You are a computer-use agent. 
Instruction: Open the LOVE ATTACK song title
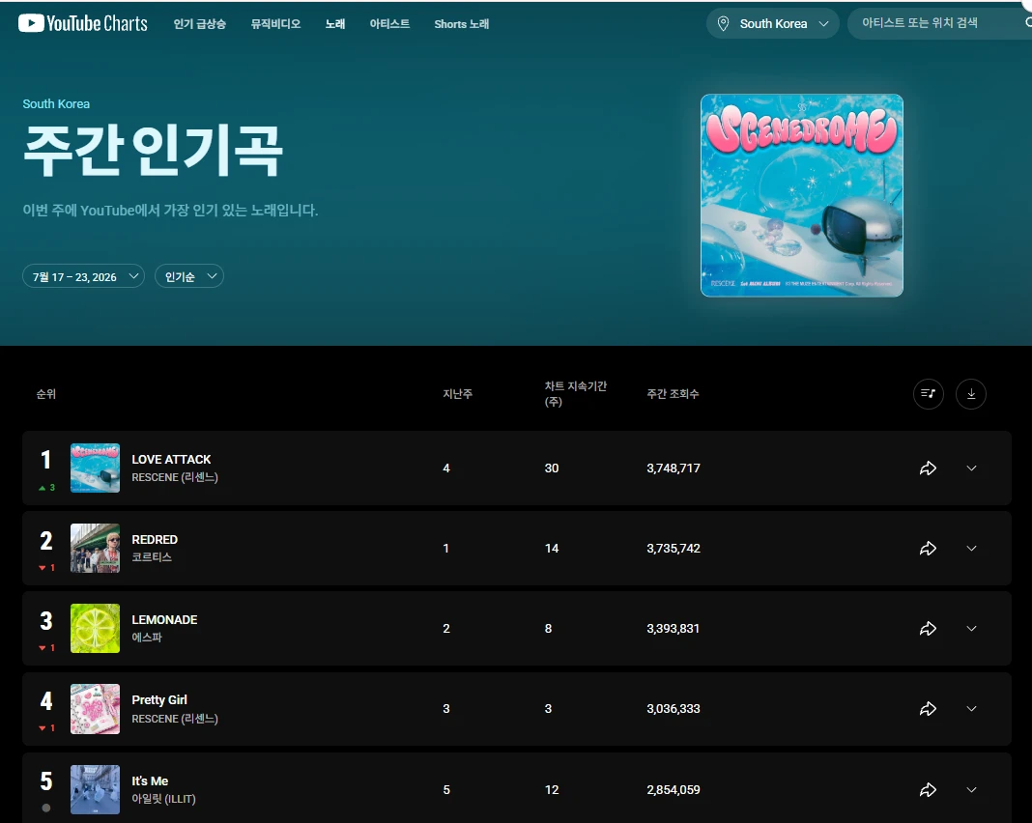171,459
